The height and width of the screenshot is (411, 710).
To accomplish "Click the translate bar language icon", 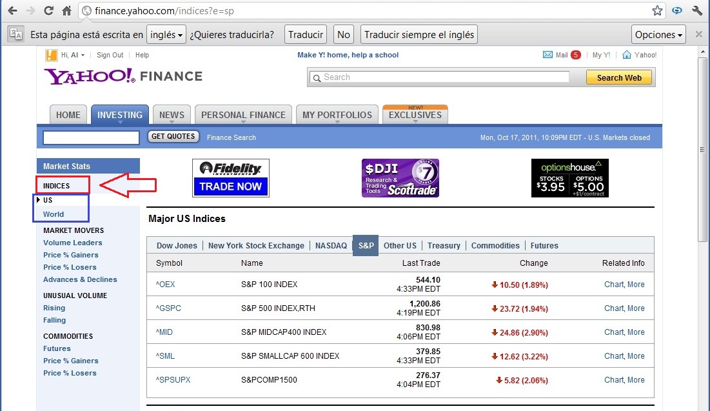I will point(16,34).
